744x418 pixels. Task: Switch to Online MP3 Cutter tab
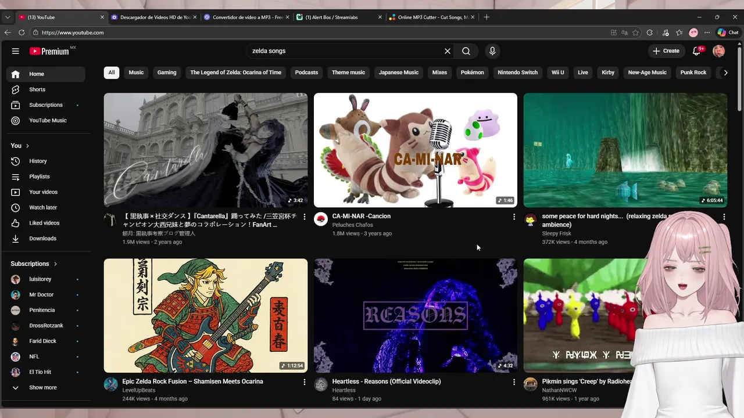(x=431, y=17)
